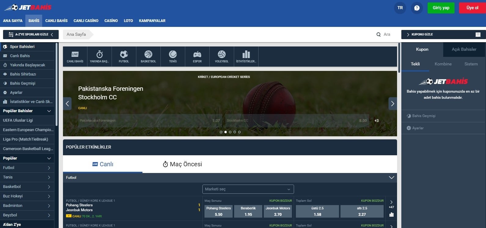Collapse the Futbol events section
486x228 pixels.
tap(391, 178)
